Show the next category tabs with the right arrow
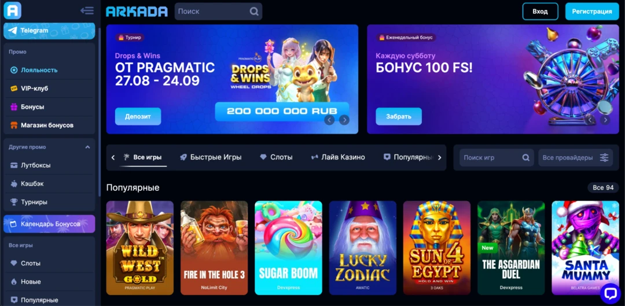Image resolution: width=625 pixels, height=306 pixels. (x=440, y=157)
